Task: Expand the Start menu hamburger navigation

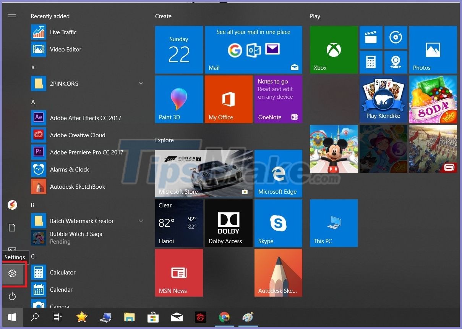Action: click(12, 16)
